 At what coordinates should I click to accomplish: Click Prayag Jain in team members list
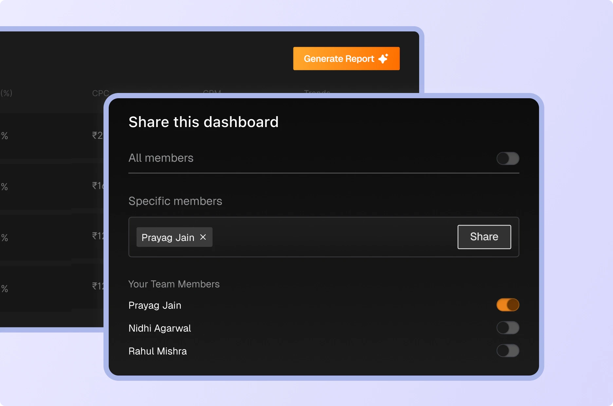[x=155, y=305]
